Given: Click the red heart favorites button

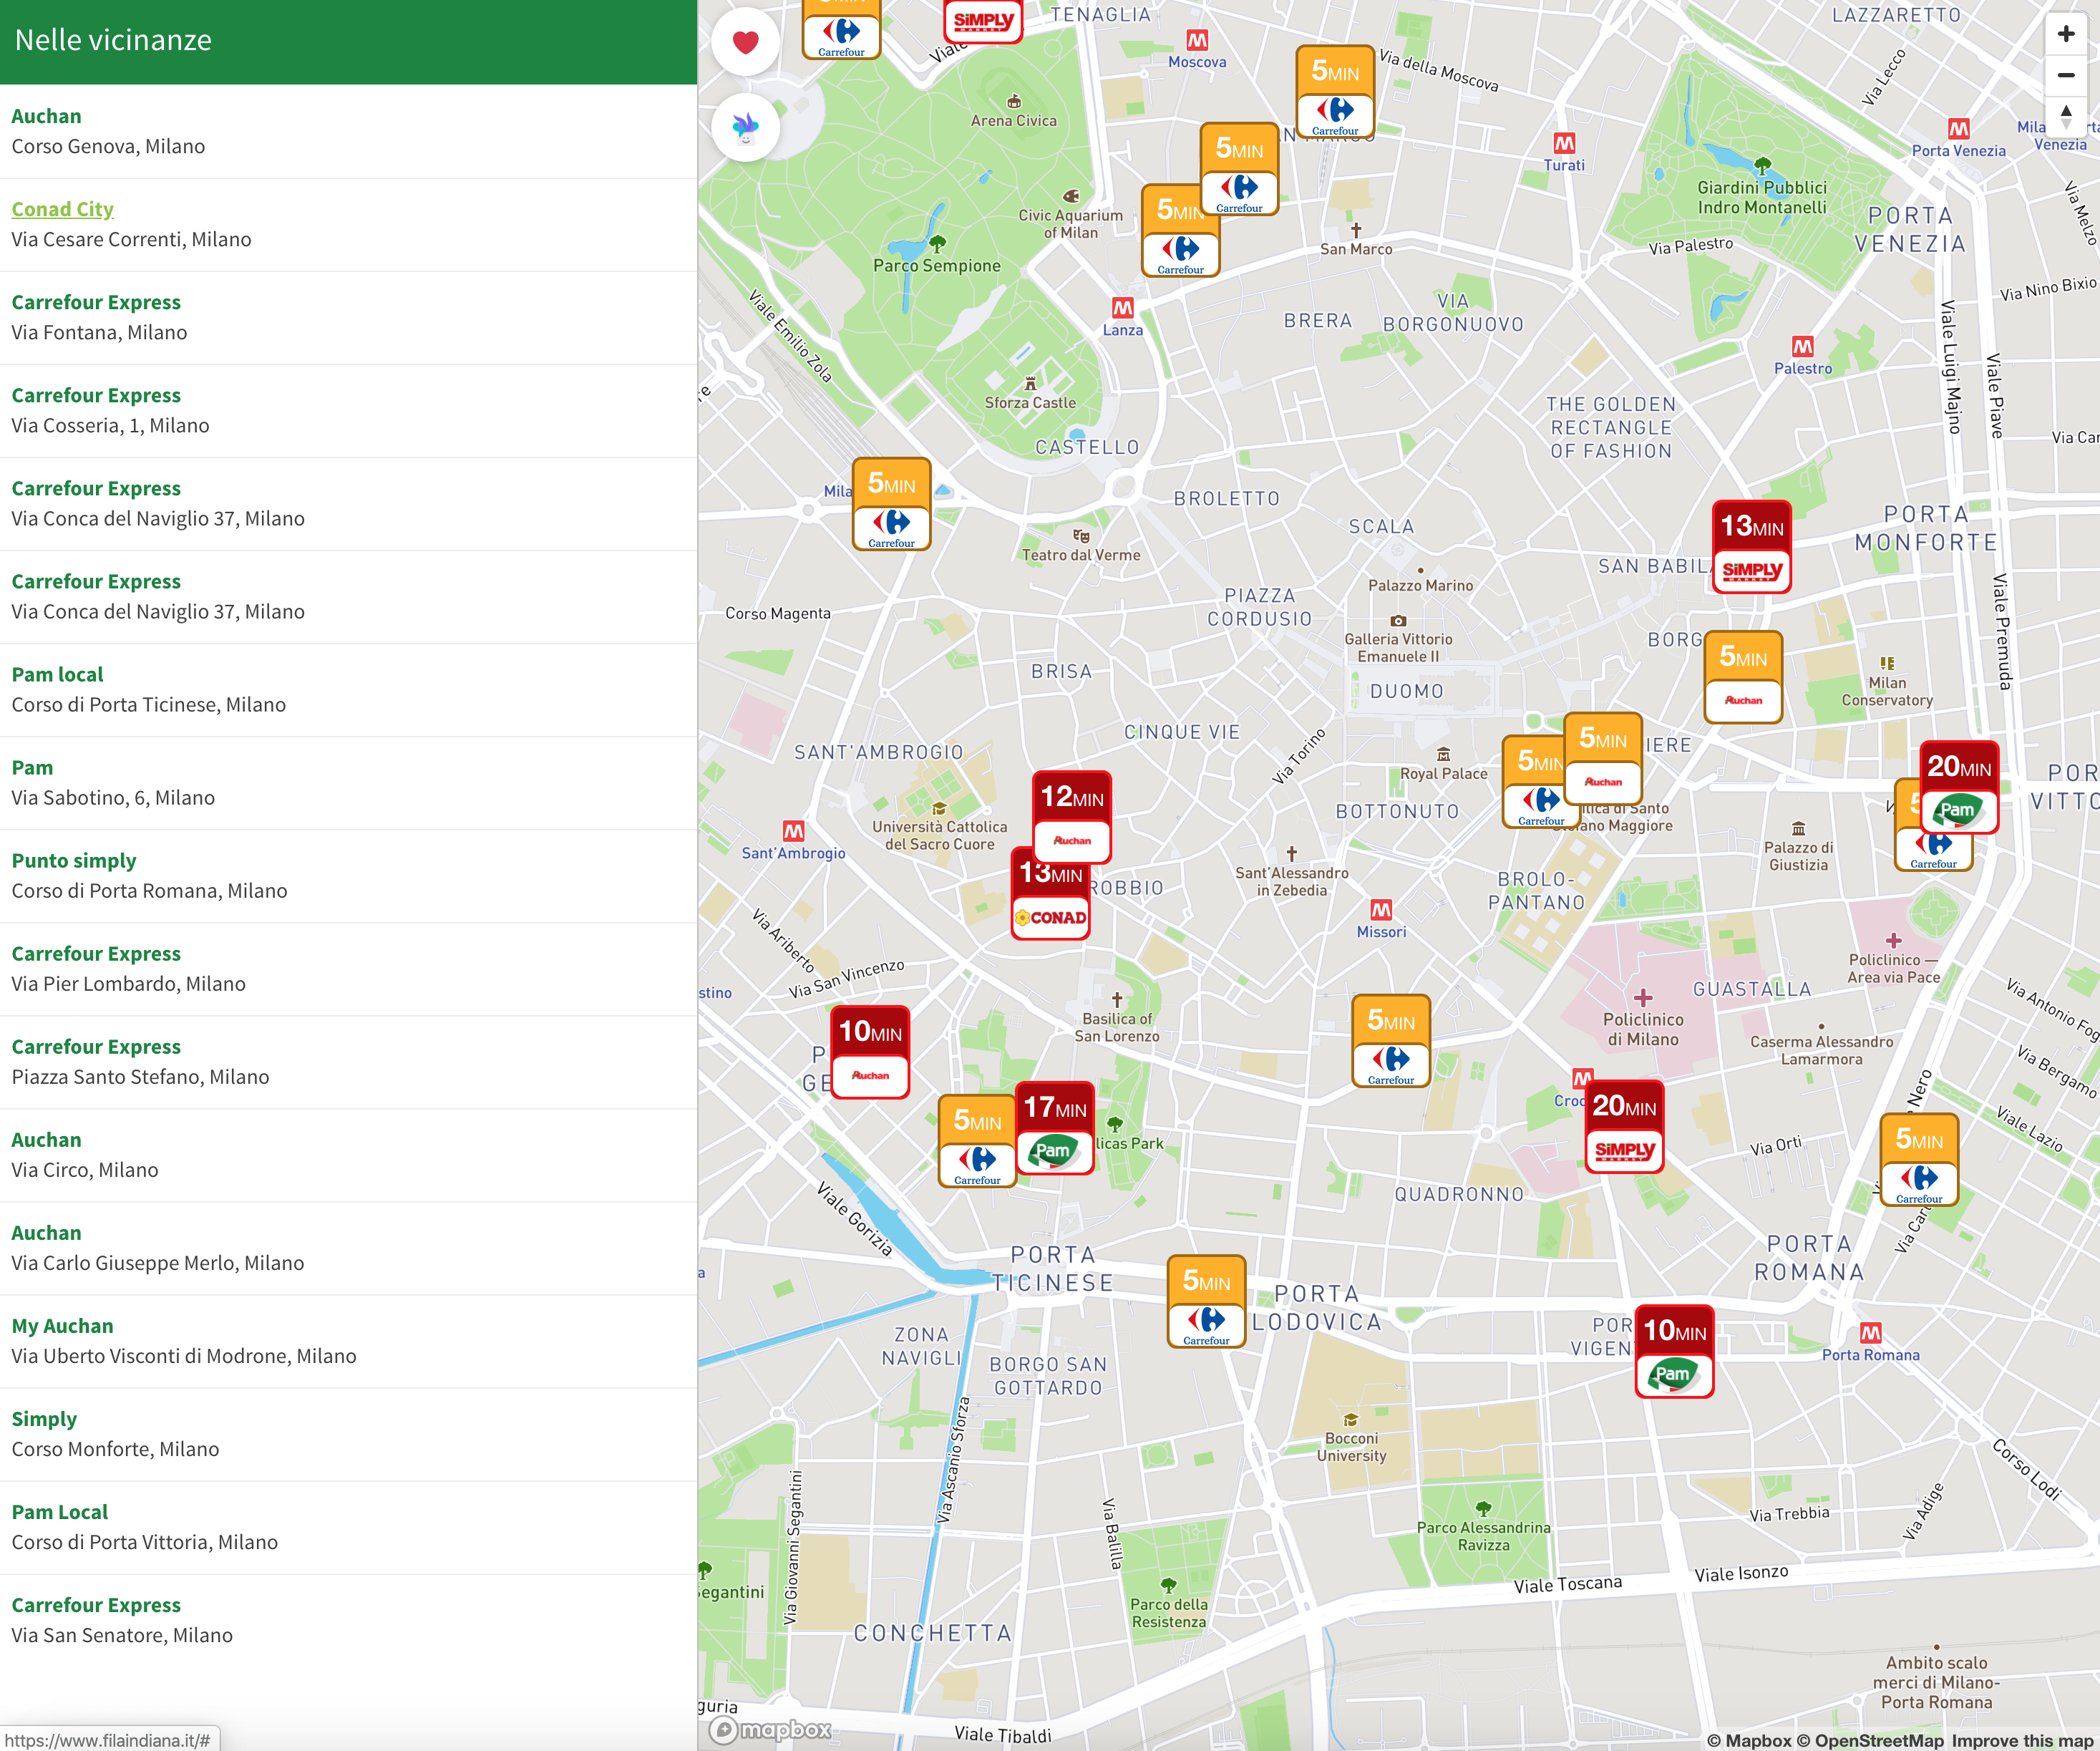Looking at the screenshot, I should pos(745,42).
